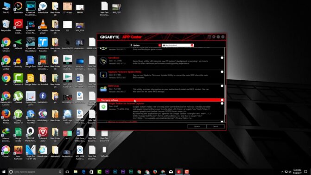
Task: Click the BIOS Setup title text
Action: (x=114, y=86)
